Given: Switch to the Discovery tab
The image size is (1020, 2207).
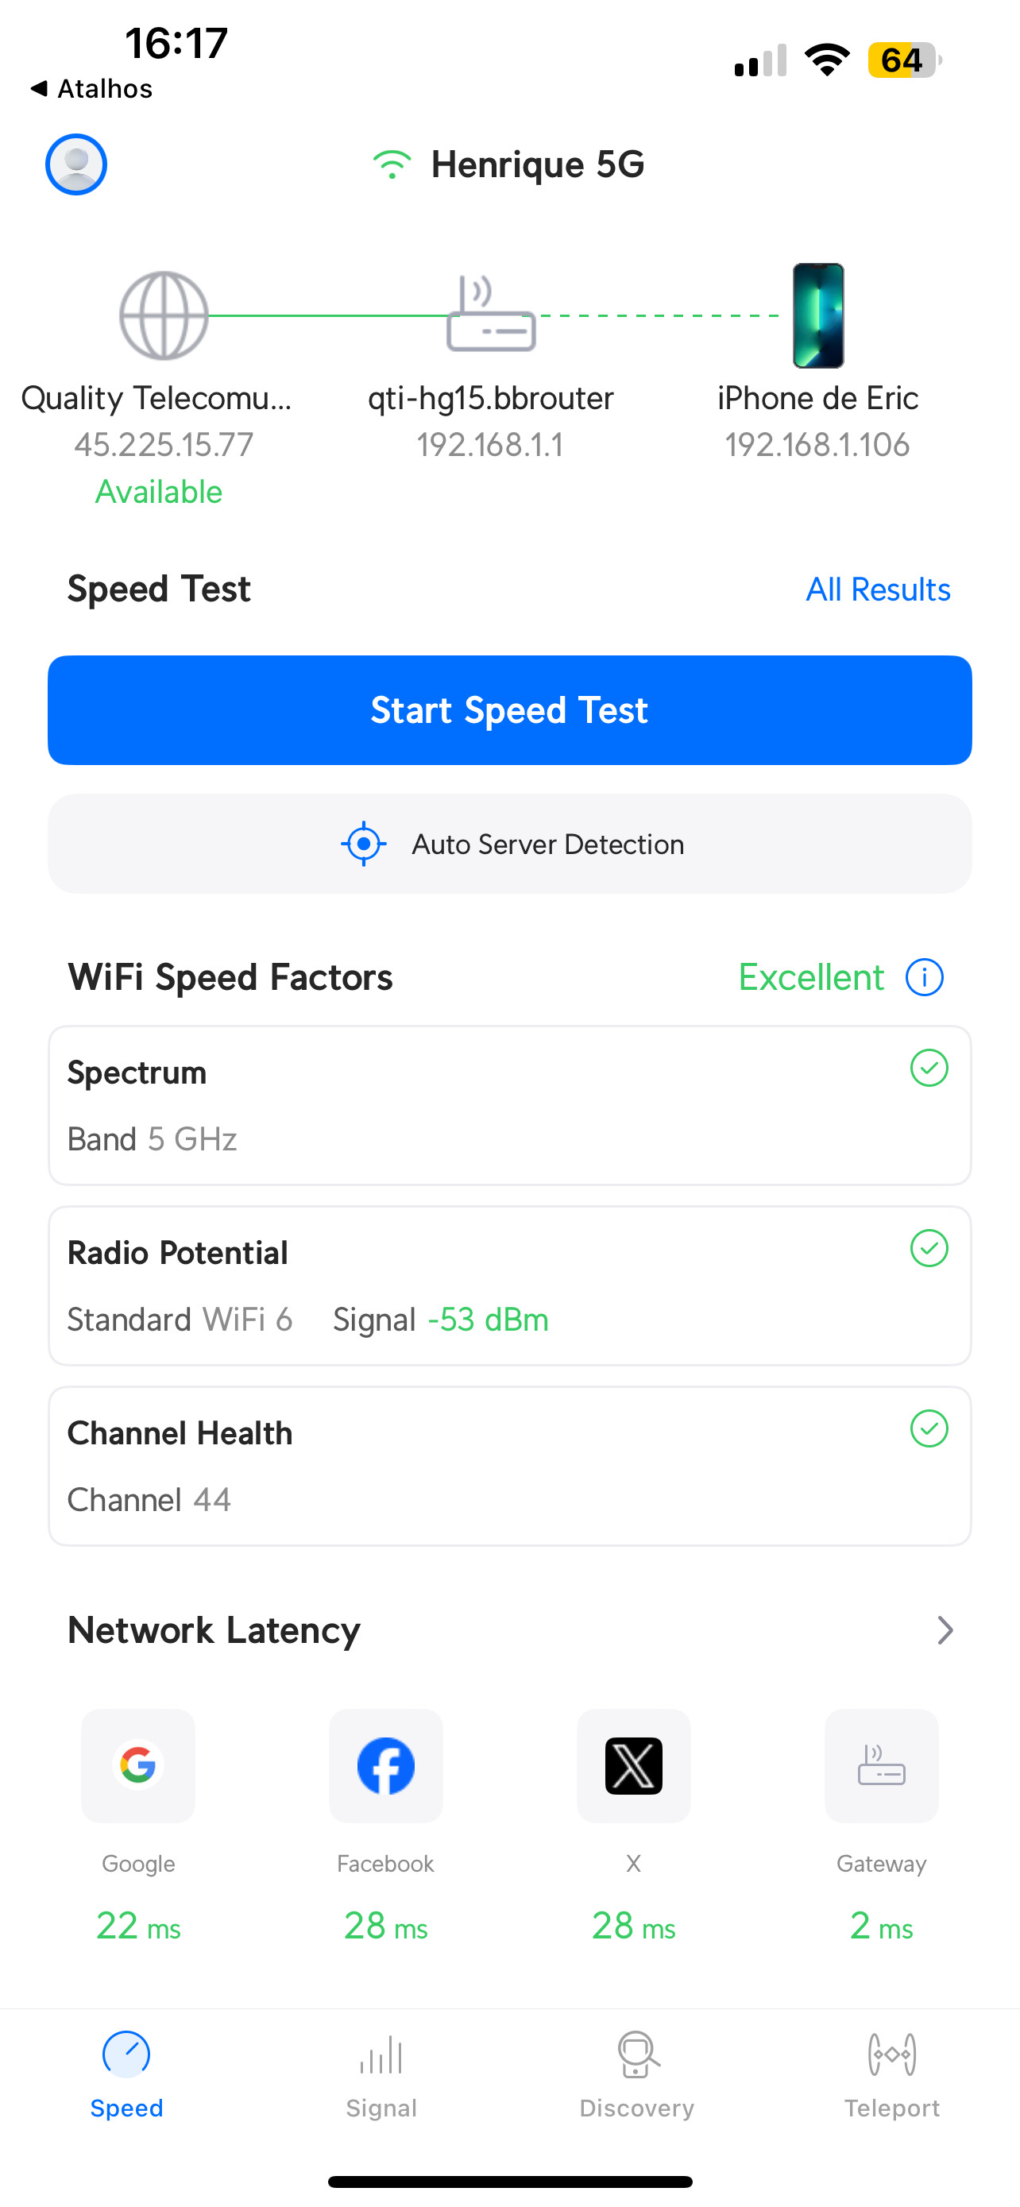Looking at the screenshot, I should click(636, 2074).
